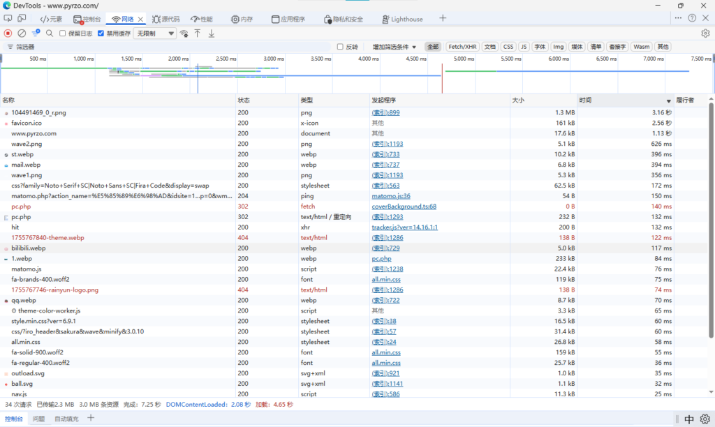Open the search magnifier in network toolbar
This screenshot has height=427, width=715.
point(50,33)
